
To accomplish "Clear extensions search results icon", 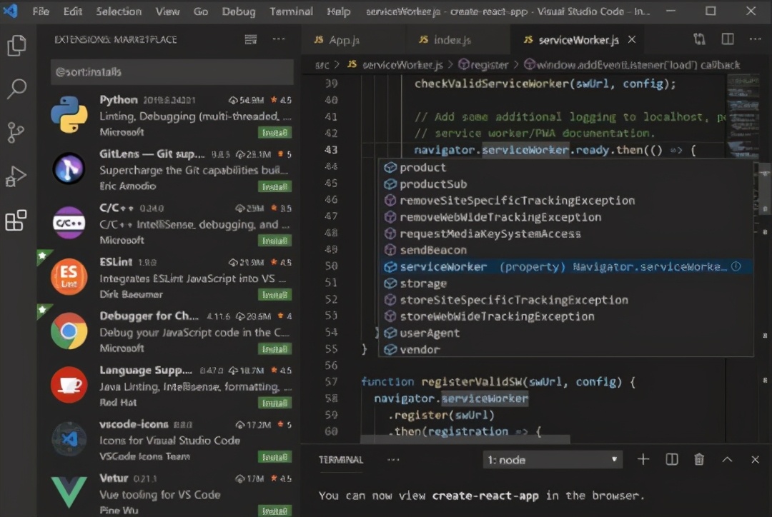I will coord(251,39).
